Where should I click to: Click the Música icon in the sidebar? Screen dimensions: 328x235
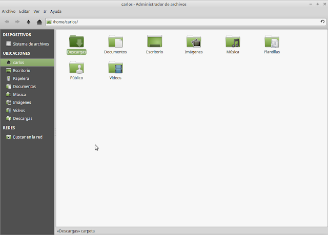(9, 94)
